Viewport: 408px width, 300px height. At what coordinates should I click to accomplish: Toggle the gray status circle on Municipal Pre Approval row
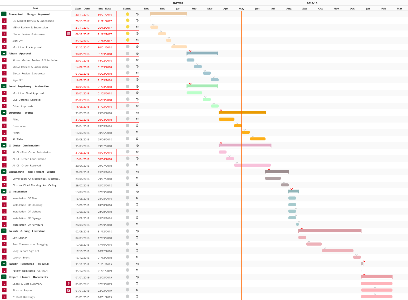[x=127, y=47]
